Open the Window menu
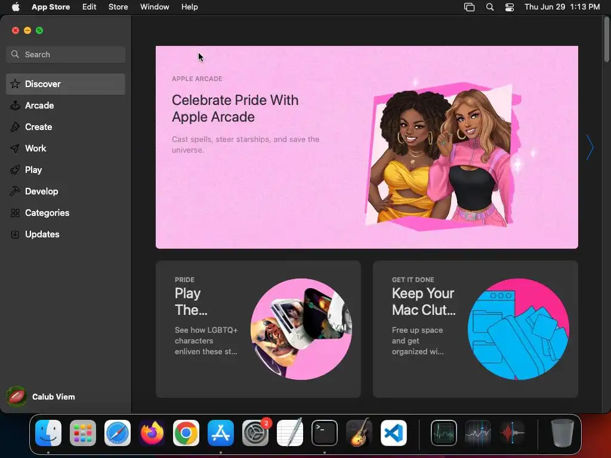The width and height of the screenshot is (611, 458). 155,7
